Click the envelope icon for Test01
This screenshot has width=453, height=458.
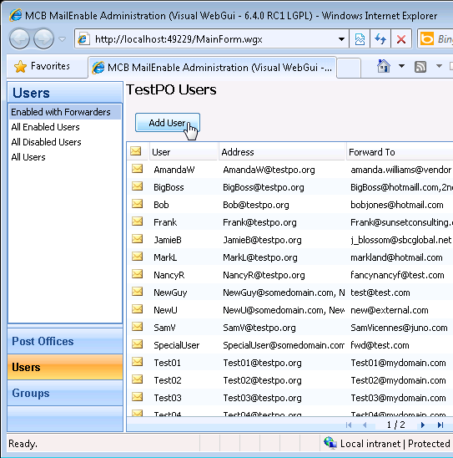click(x=137, y=362)
